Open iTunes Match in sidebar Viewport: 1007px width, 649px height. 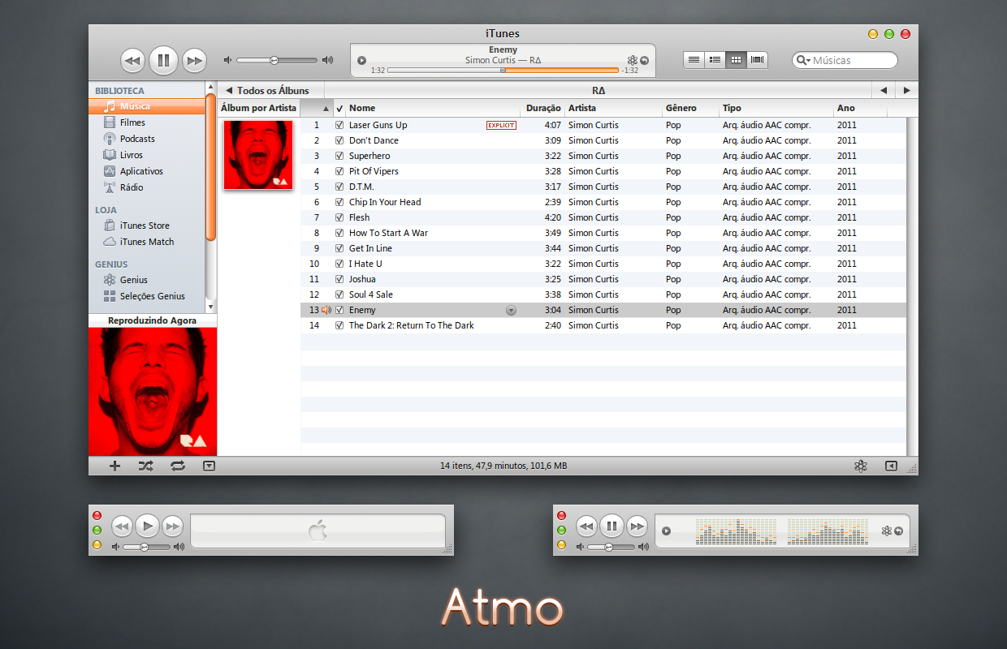(146, 242)
